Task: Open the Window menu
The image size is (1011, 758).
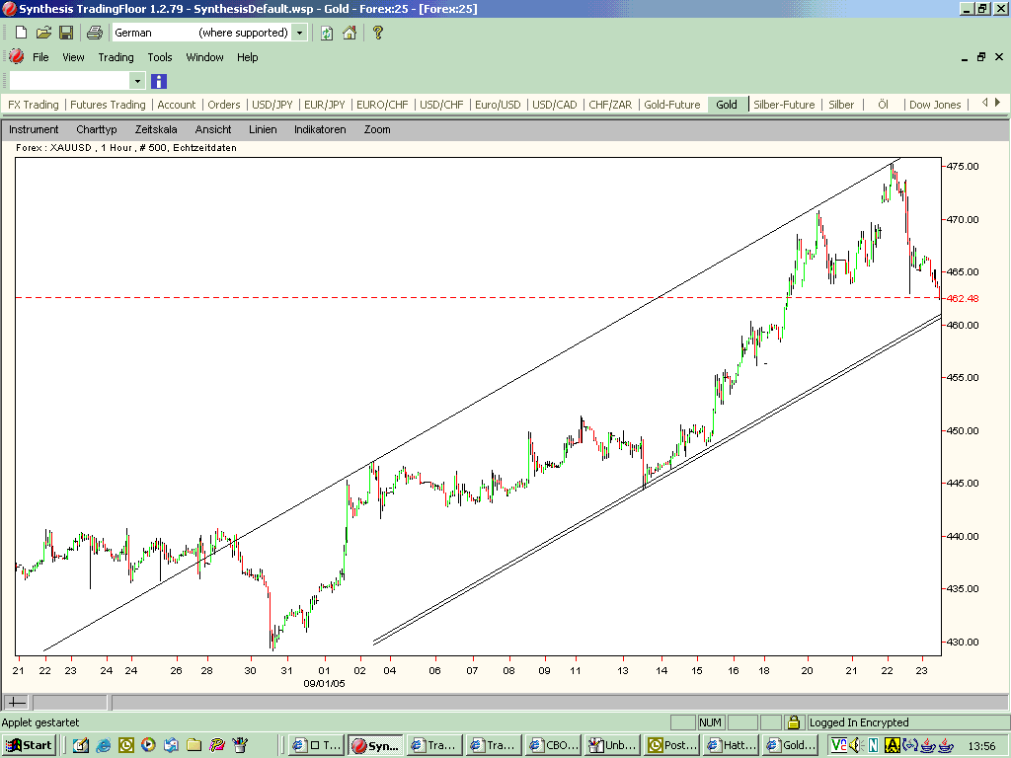Action: click(205, 57)
